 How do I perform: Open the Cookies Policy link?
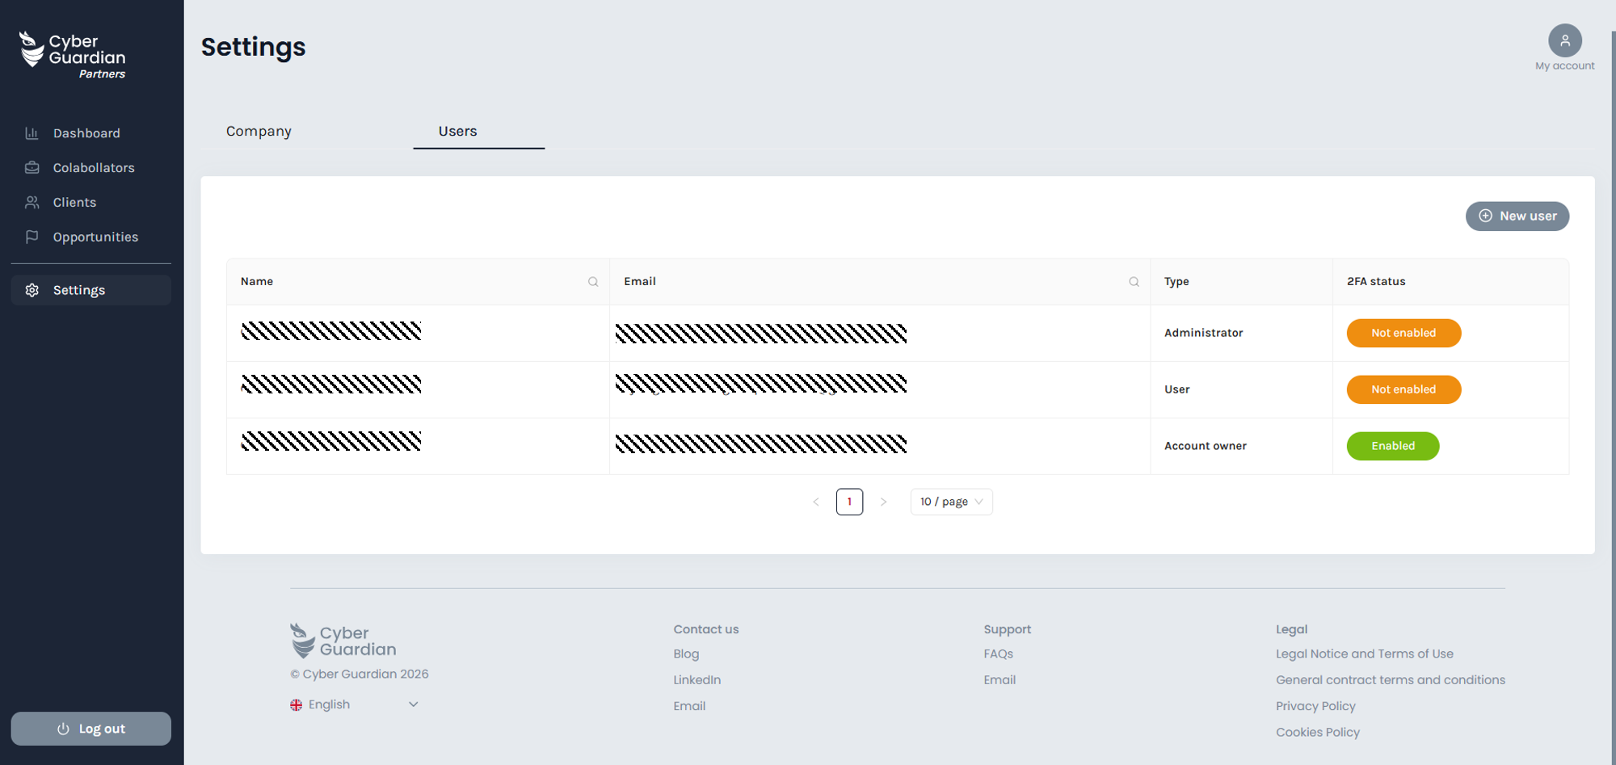coord(1318,733)
